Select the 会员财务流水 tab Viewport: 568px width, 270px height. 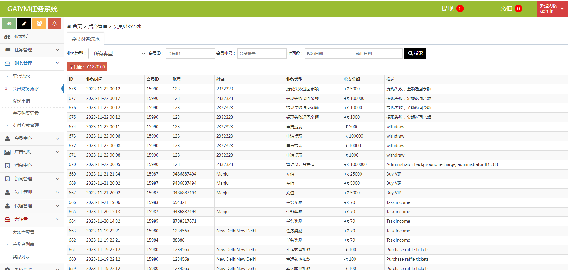[x=85, y=39]
